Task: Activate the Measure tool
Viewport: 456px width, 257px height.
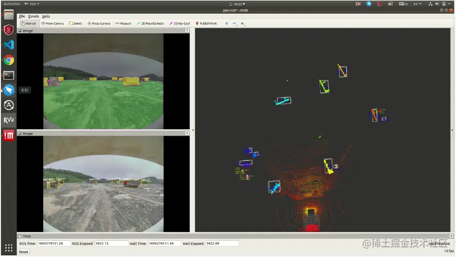Action: click(123, 24)
